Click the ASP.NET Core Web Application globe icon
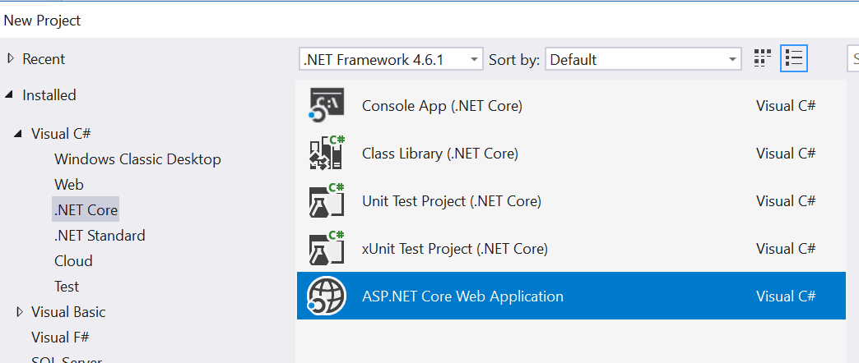859x363 pixels. tap(326, 296)
